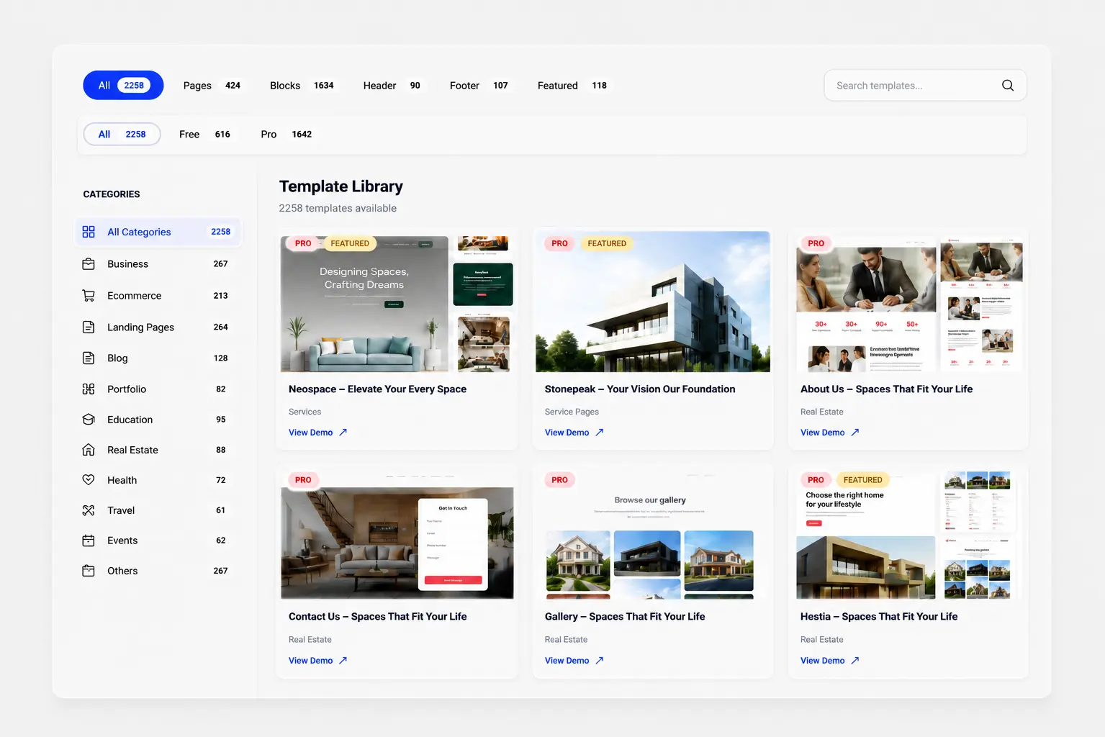1105x737 pixels.
Task: Open the Others category
Action: pyautogui.click(x=158, y=571)
